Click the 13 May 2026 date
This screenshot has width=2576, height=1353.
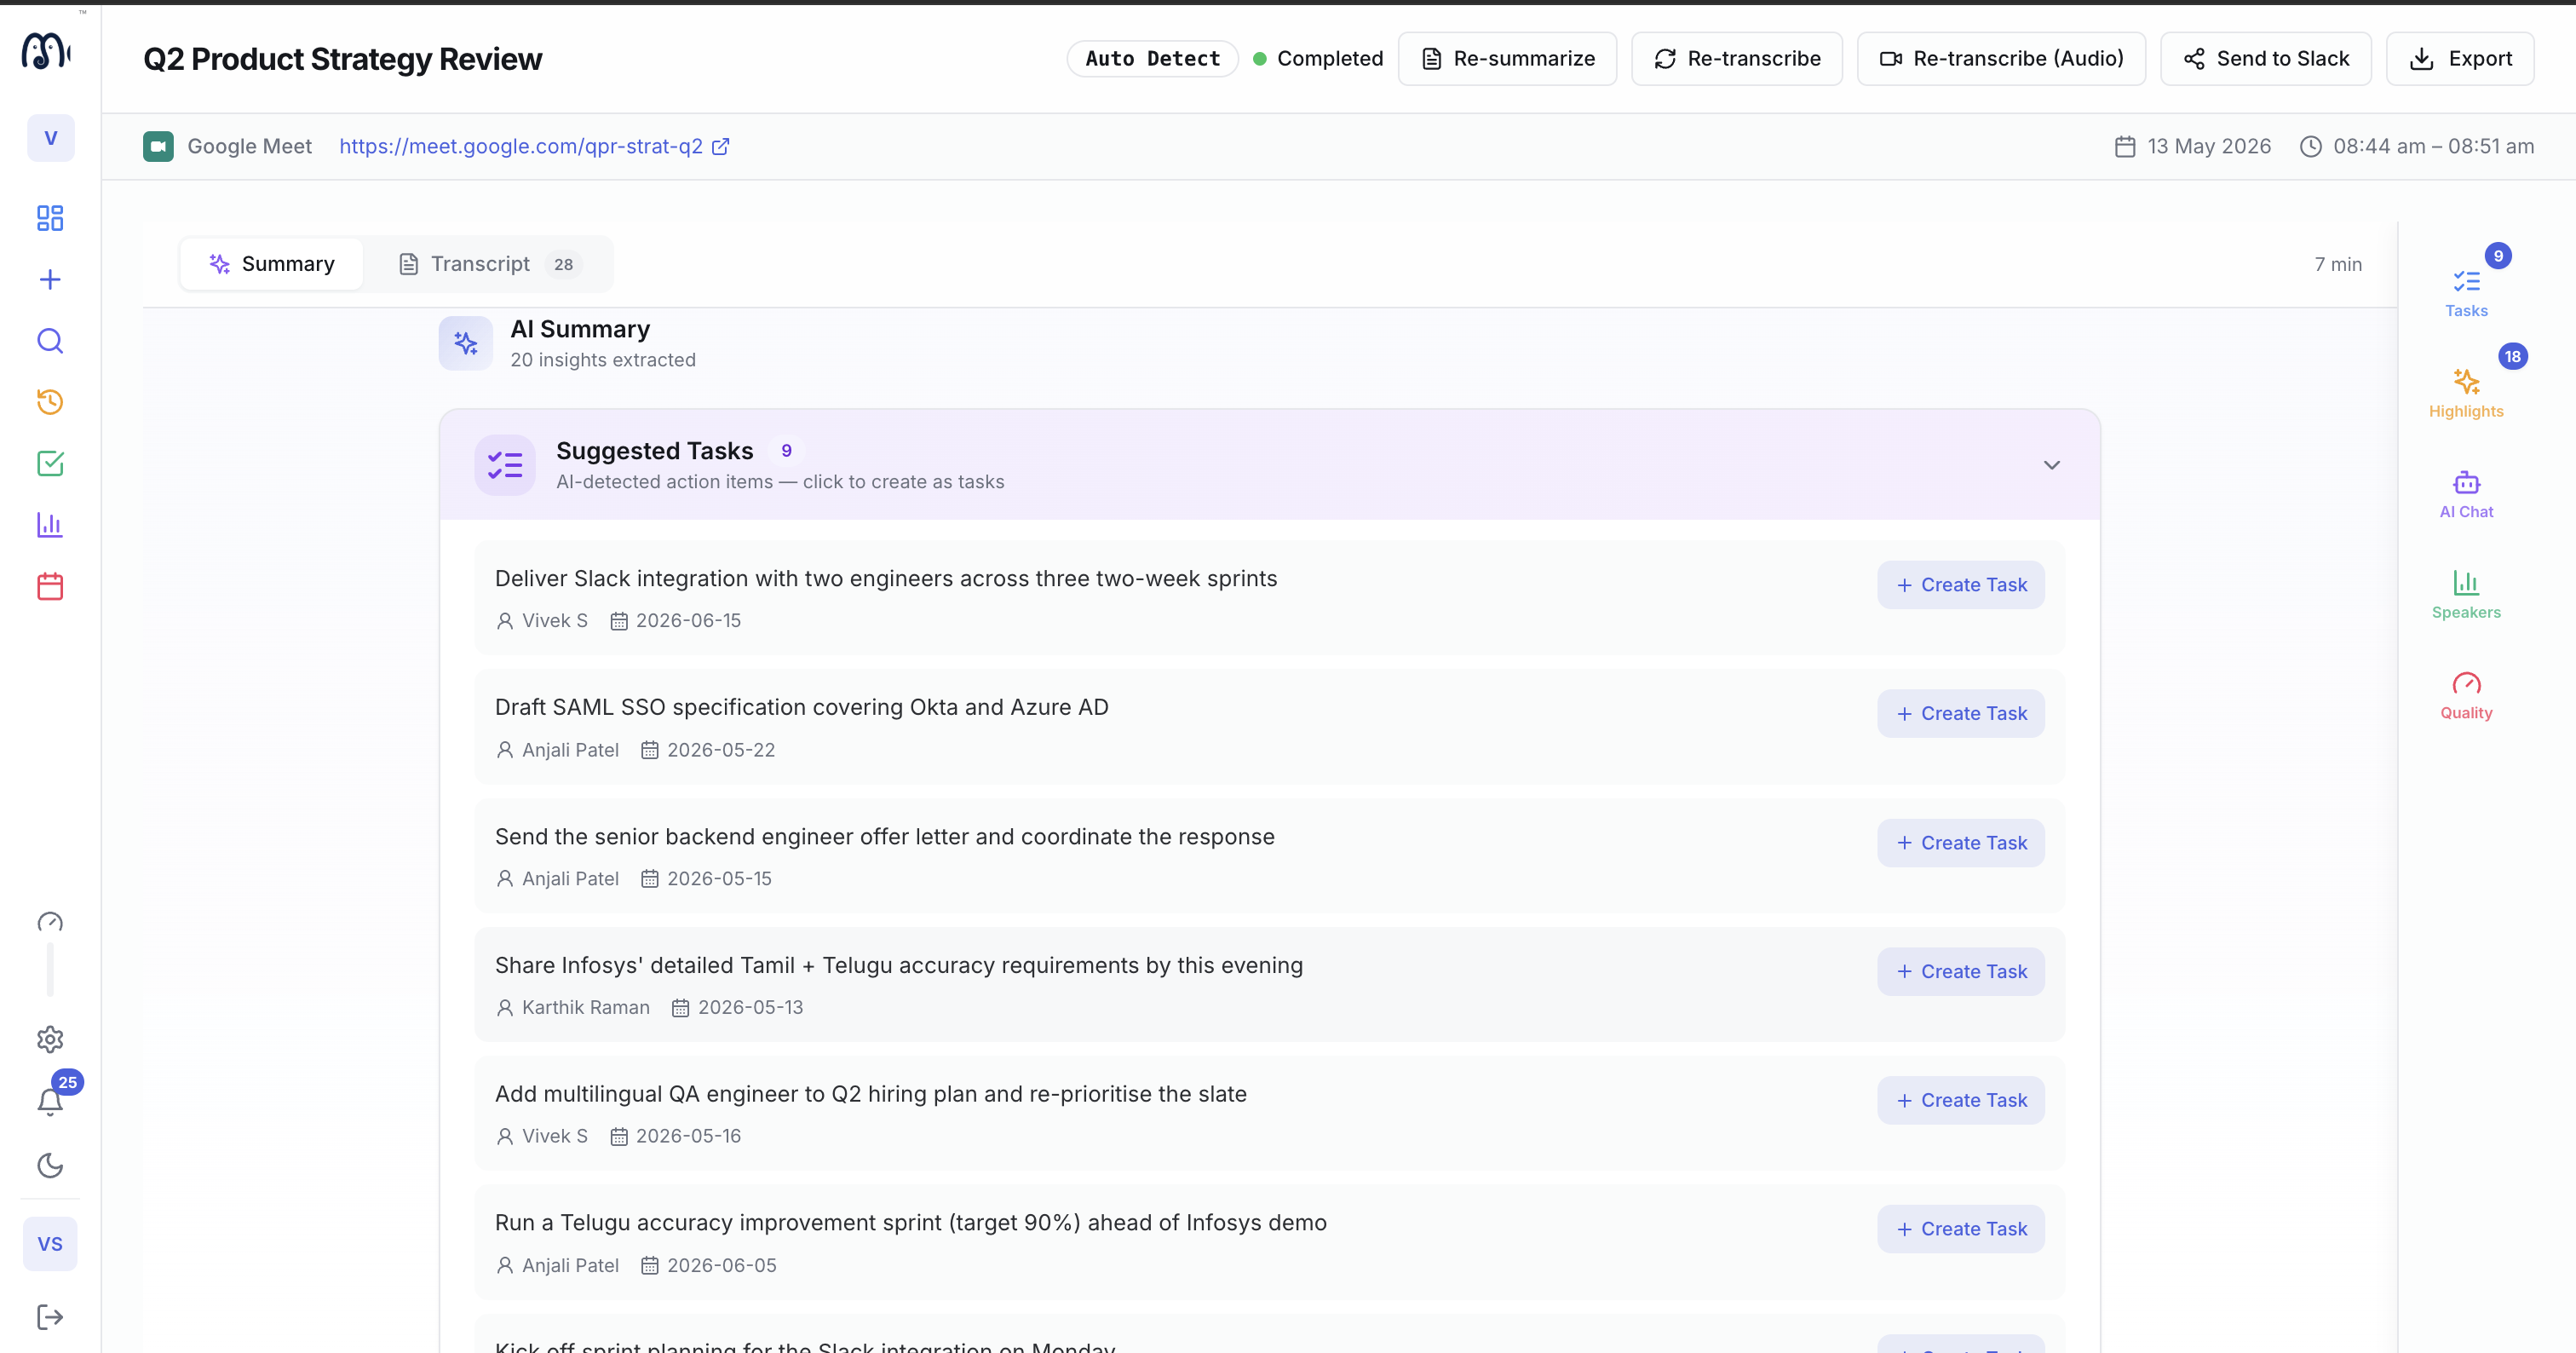(2193, 146)
